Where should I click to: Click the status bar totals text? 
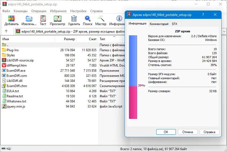click(153, 149)
